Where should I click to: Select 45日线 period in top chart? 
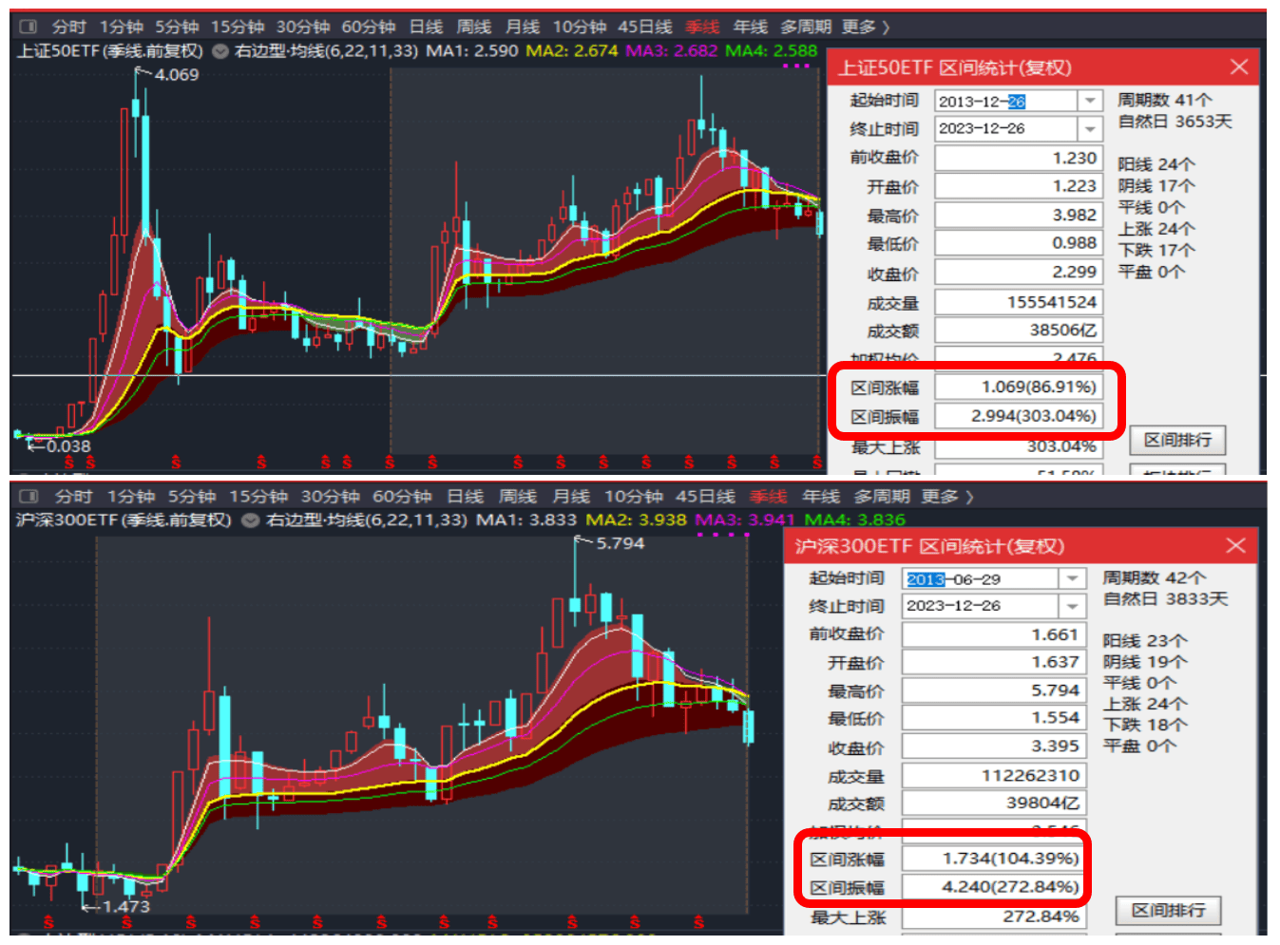coord(644,27)
